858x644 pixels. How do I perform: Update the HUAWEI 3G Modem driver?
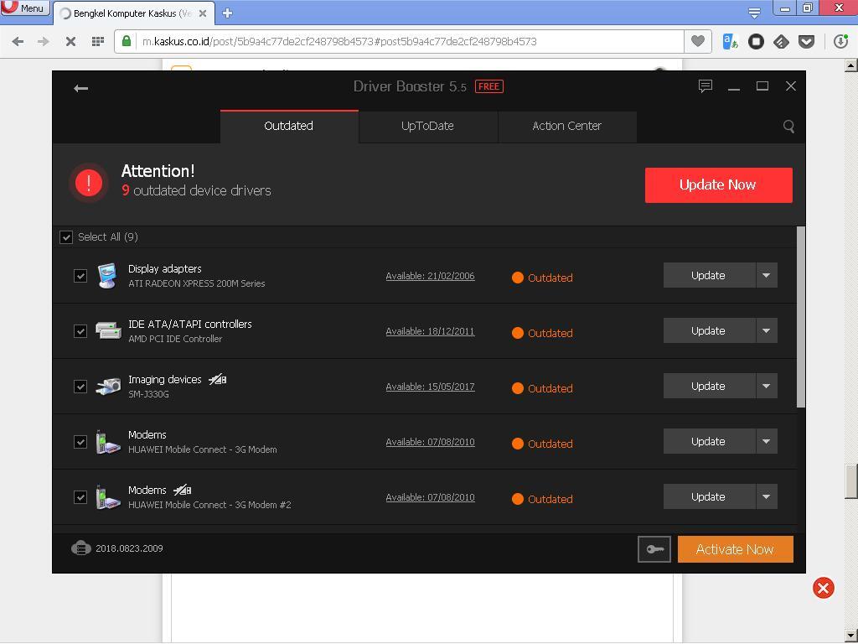click(x=709, y=441)
